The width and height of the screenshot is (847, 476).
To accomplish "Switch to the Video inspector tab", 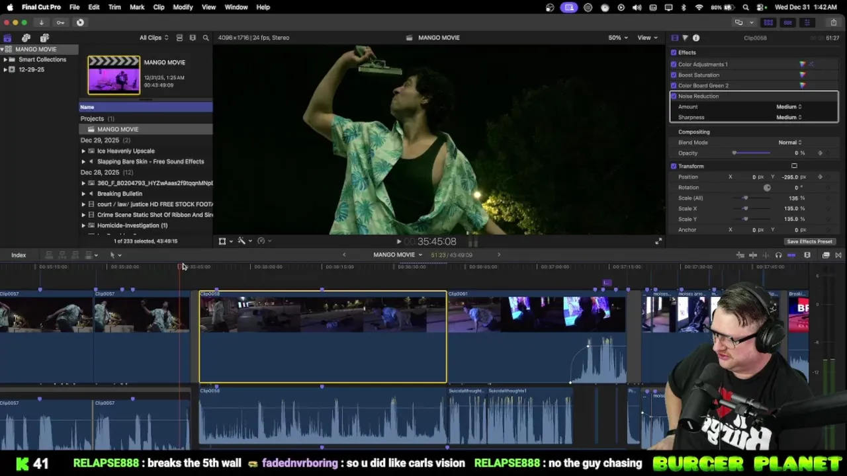I will (x=674, y=38).
